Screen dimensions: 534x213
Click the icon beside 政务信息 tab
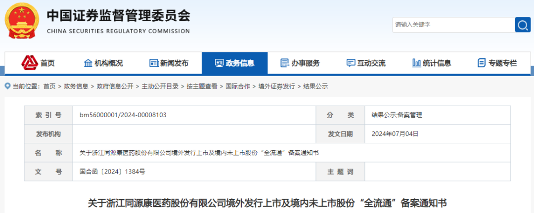pyautogui.click(x=219, y=63)
